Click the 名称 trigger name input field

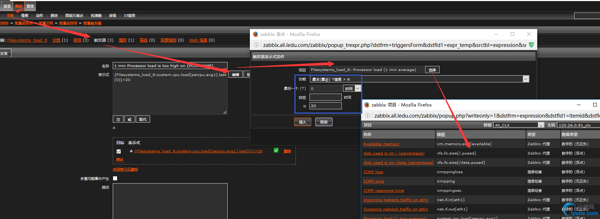pyautogui.click(x=170, y=66)
